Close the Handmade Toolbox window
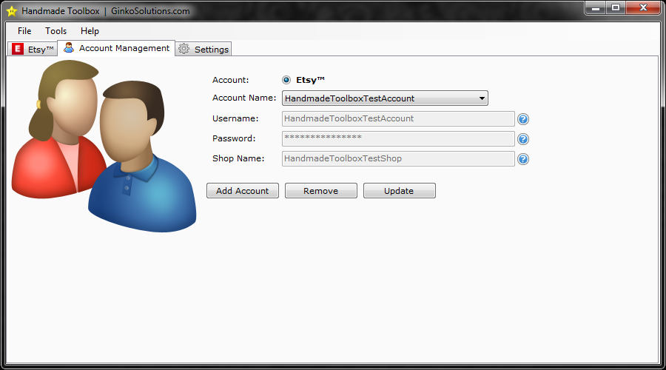Viewport: 666px width, 370px height. coord(643,7)
